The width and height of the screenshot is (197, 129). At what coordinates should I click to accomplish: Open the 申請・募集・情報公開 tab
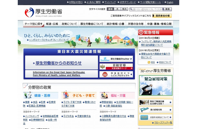click(x=159, y=24)
